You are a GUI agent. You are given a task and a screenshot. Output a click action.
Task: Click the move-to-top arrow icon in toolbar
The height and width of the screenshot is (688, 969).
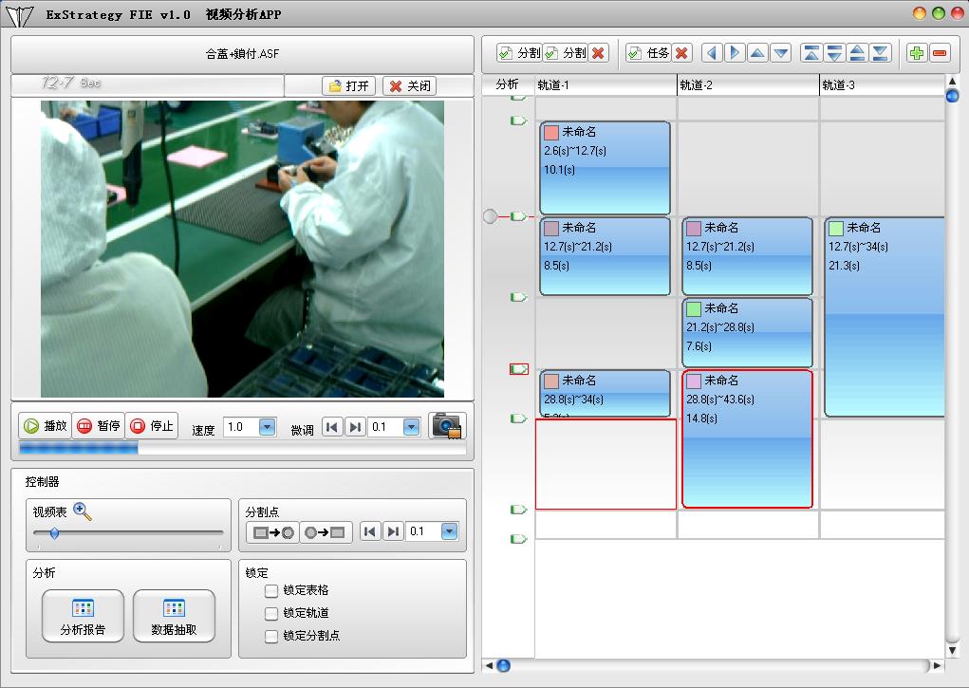(811, 53)
